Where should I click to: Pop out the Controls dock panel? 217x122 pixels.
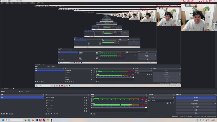[x=216, y=95]
